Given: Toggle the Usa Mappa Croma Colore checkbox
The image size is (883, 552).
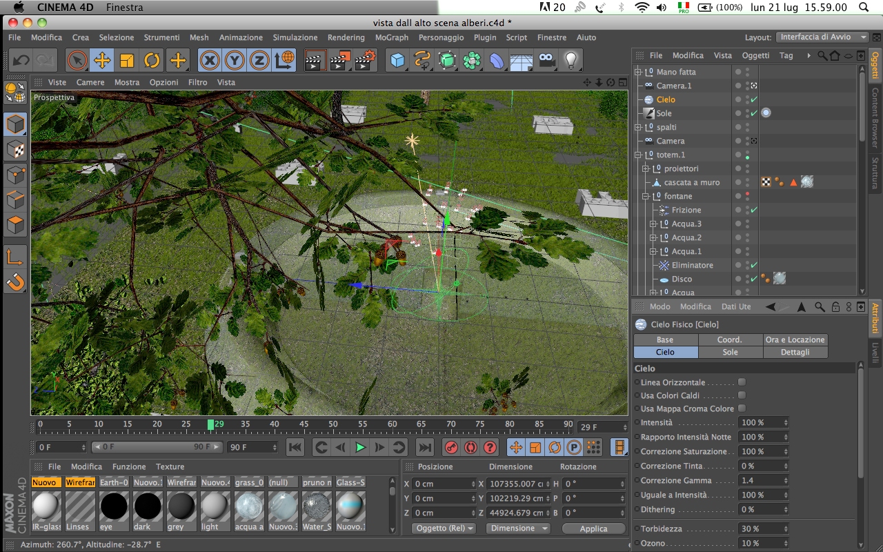Looking at the screenshot, I should click(x=742, y=408).
